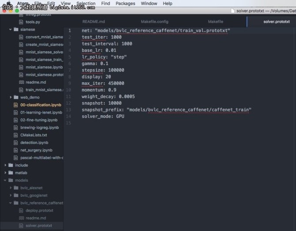Click the solver.prototxt file icon in tree
Viewport: 296px width, 231px height.
21,226
